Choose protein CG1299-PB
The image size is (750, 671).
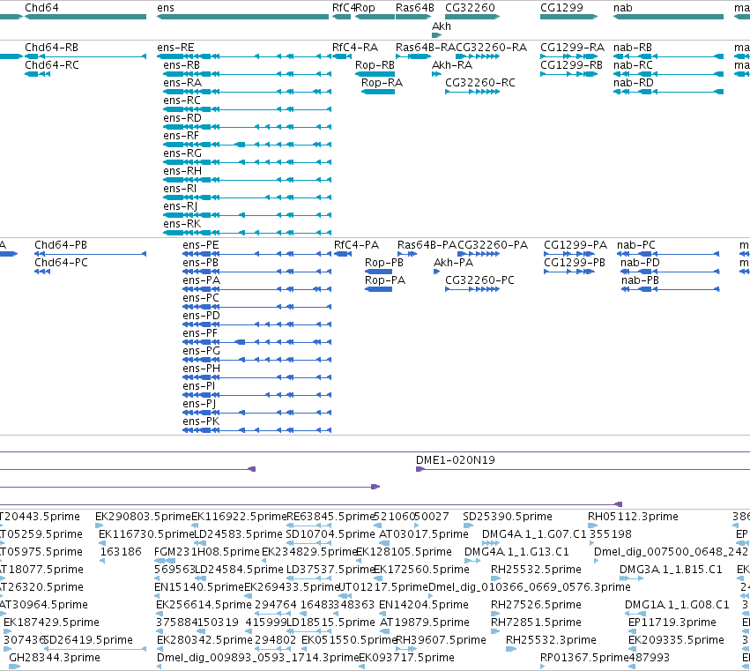tap(575, 263)
